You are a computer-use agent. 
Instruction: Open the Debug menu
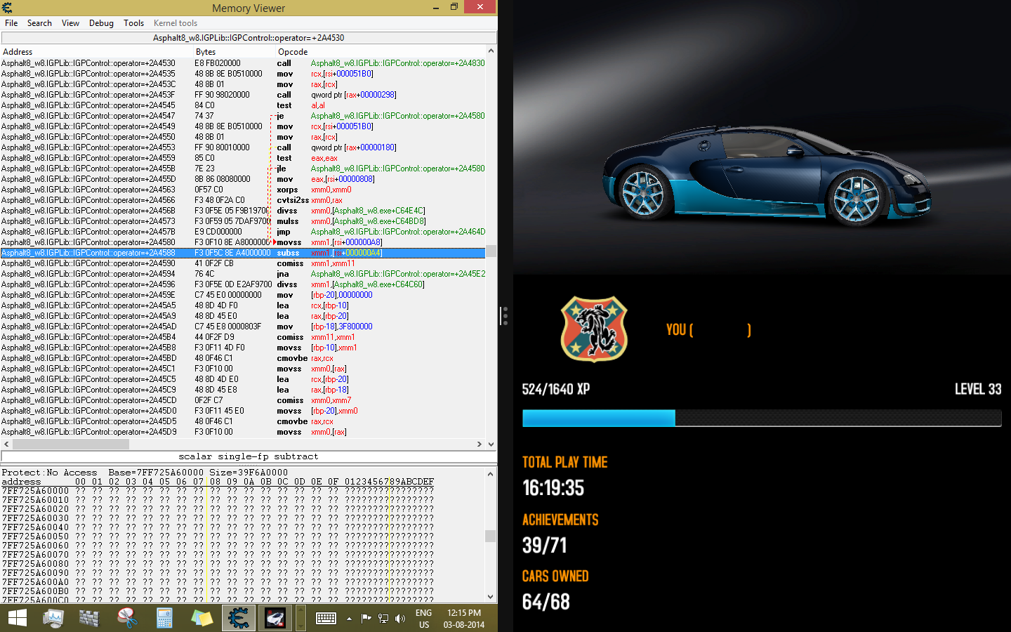point(101,23)
